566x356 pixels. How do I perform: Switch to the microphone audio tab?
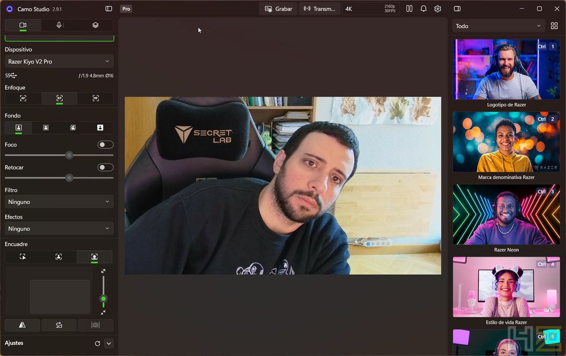tap(59, 25)
